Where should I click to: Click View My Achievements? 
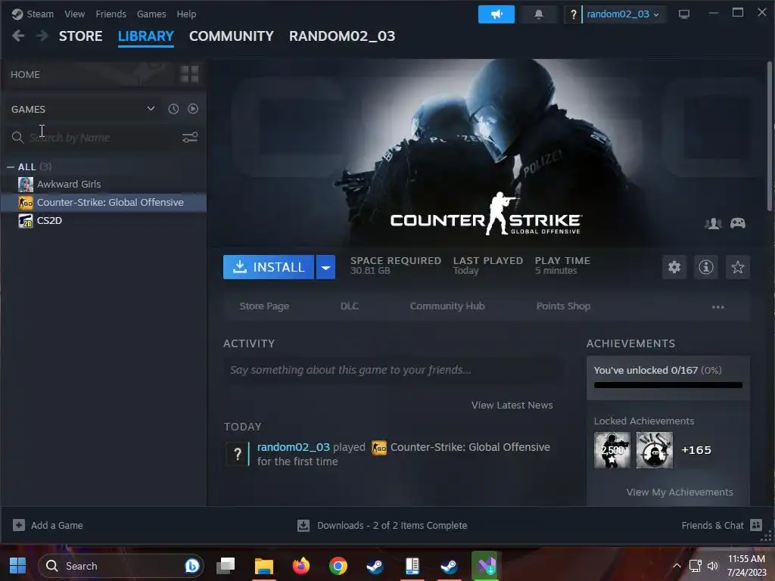pos(680,492)
